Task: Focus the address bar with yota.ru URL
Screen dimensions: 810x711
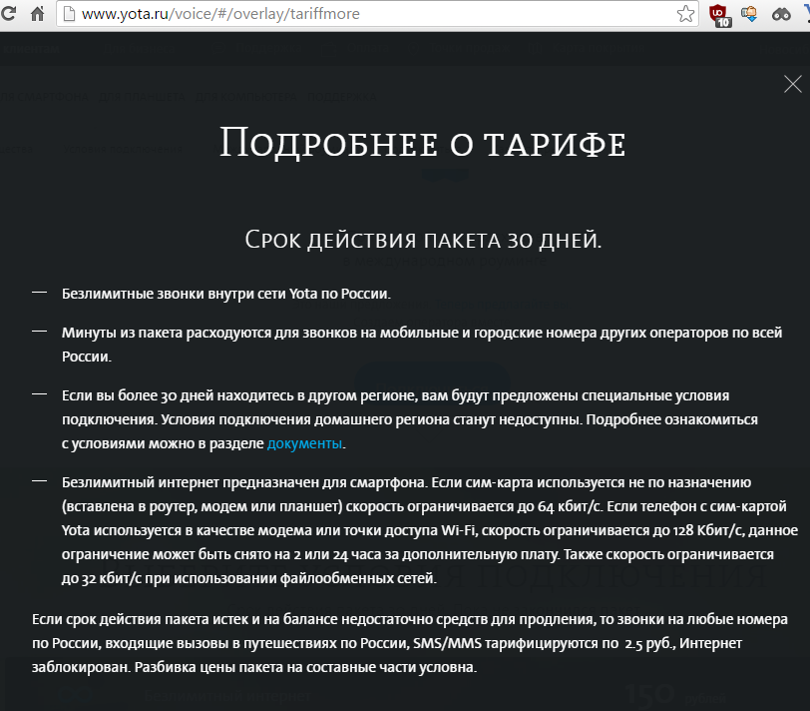Action: tap(377, 13)
